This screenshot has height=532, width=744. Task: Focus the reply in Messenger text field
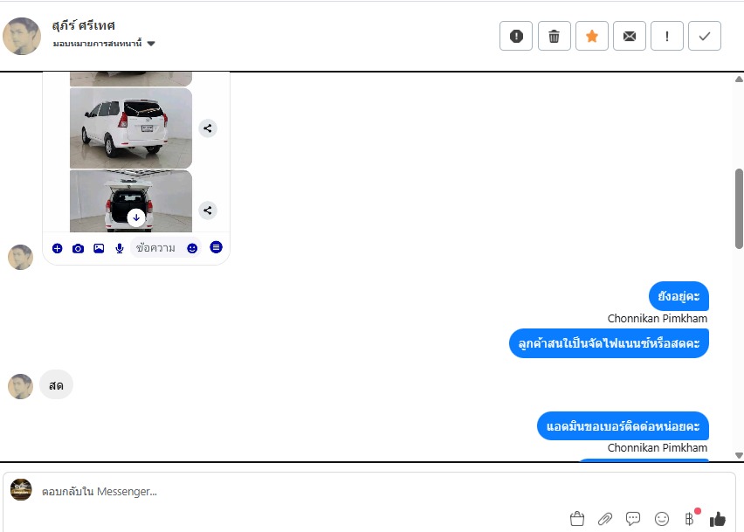(304, 492)
